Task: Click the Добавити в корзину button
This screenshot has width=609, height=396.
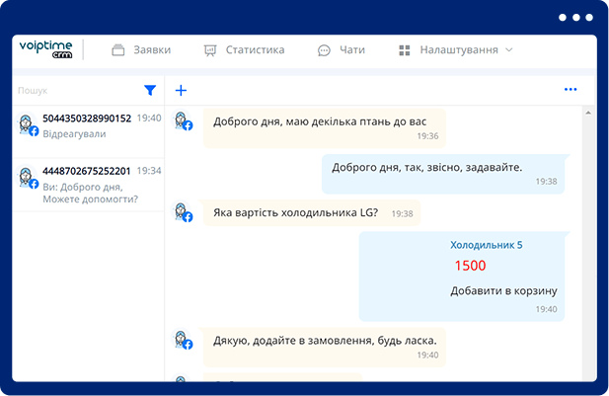Action: pos(503,291)
